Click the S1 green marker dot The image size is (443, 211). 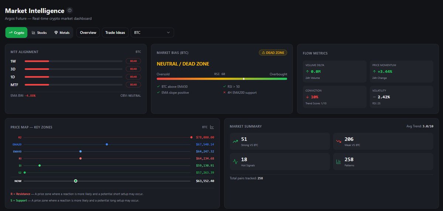[x=40, y=165]
